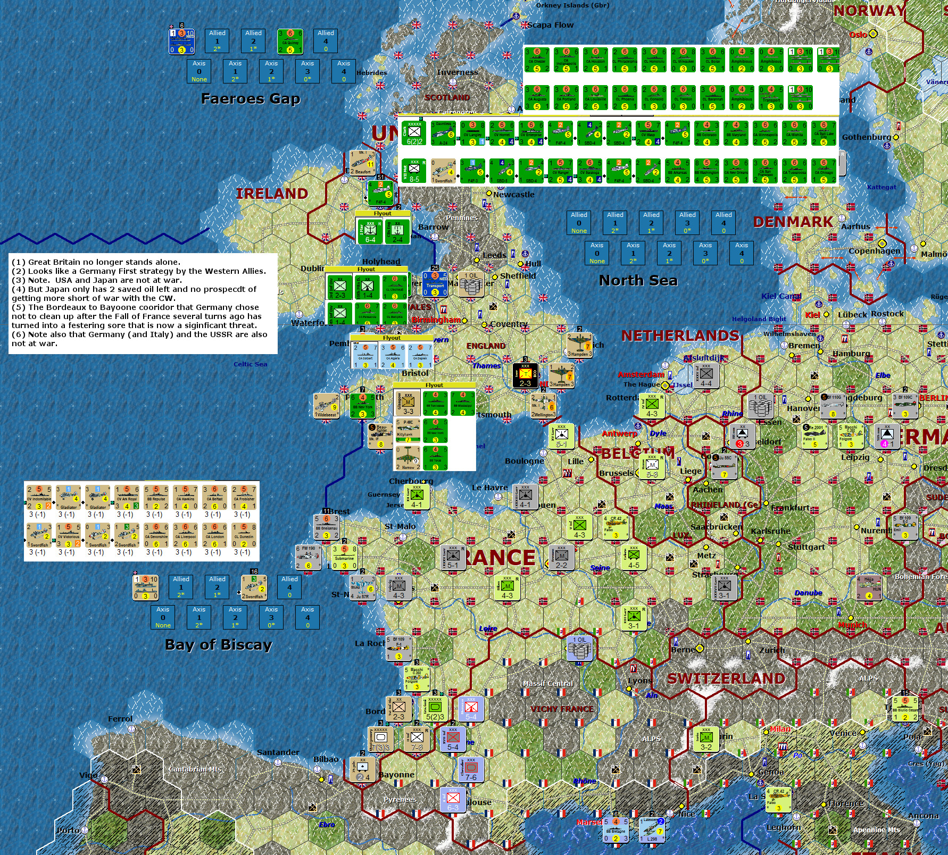Click the BB Giulio Cesare counter
Screen dimensions: 948x855
click(905, 709)
